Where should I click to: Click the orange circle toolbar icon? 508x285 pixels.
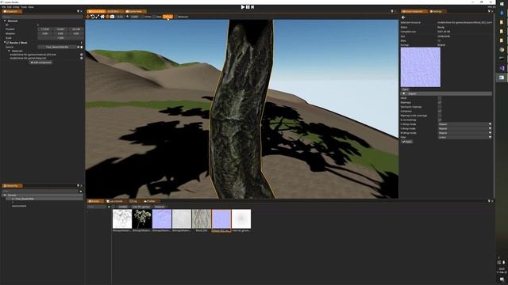click(x=108, y=17)
